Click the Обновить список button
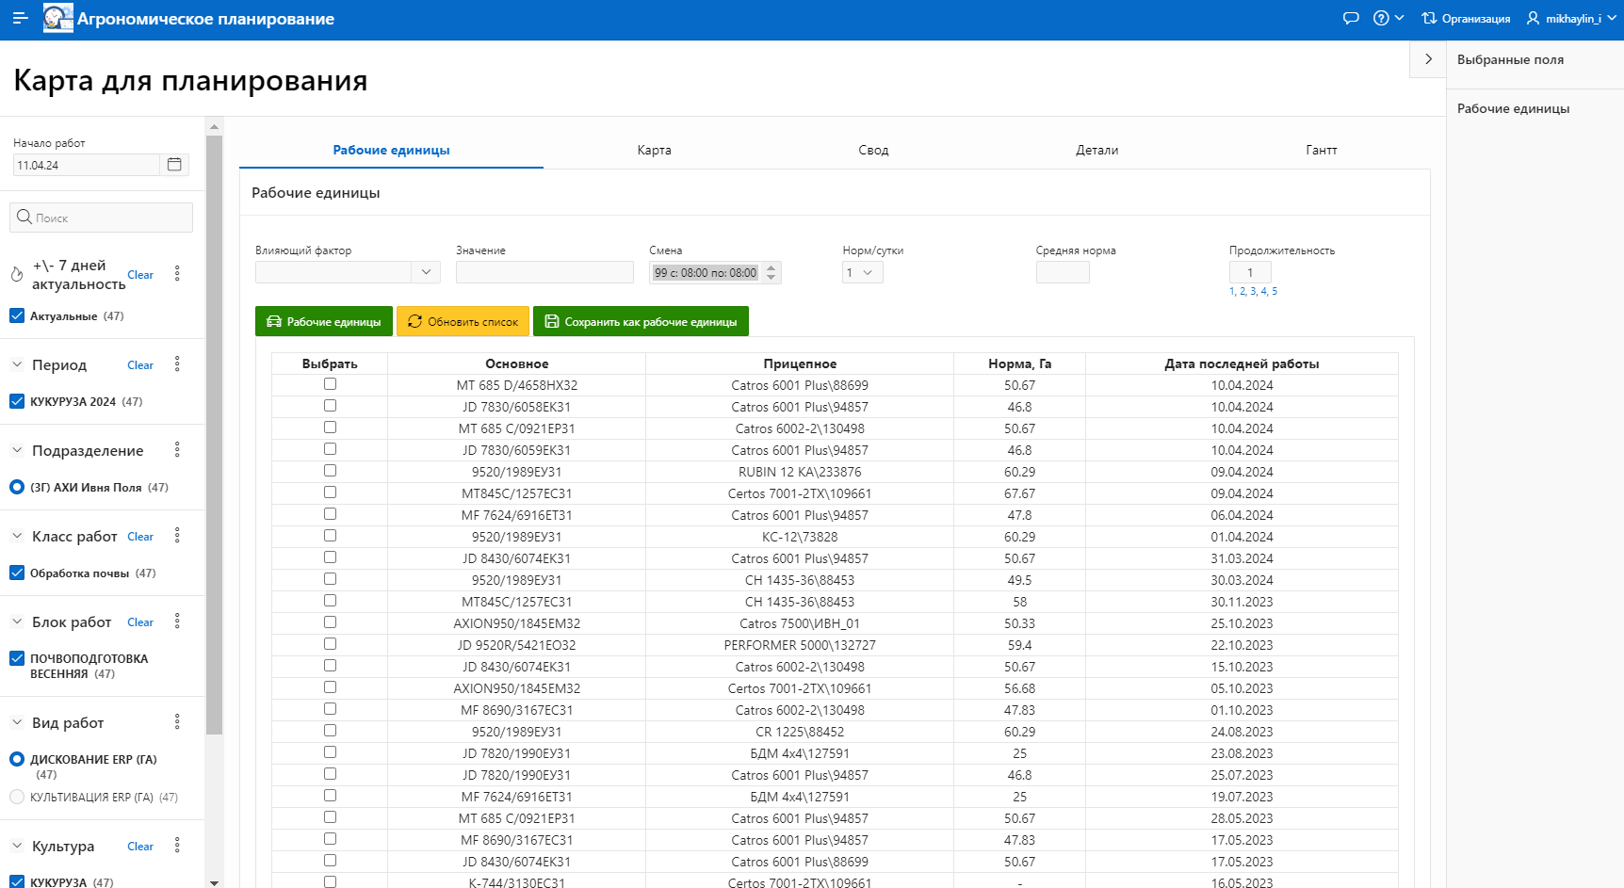The image size is (1624, 888). click(x=463, y=322)
